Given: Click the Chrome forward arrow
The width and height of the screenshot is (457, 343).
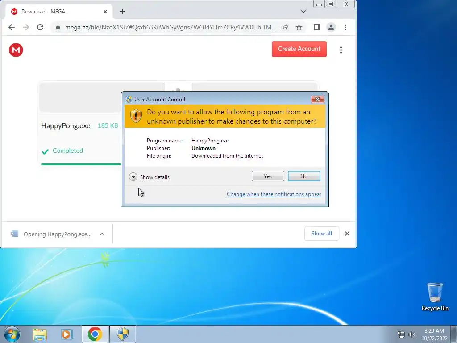Looking at the screenshot, I should 26,27.
